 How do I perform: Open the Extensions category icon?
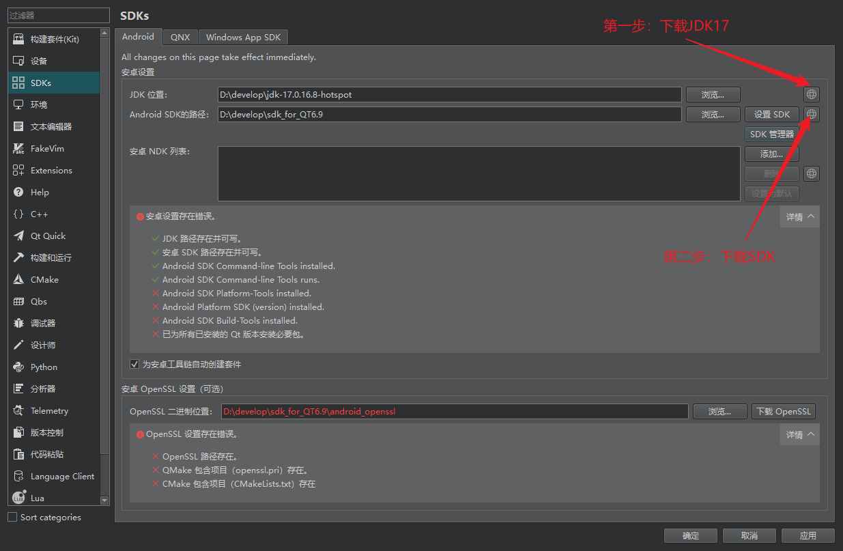click(18, 170)
